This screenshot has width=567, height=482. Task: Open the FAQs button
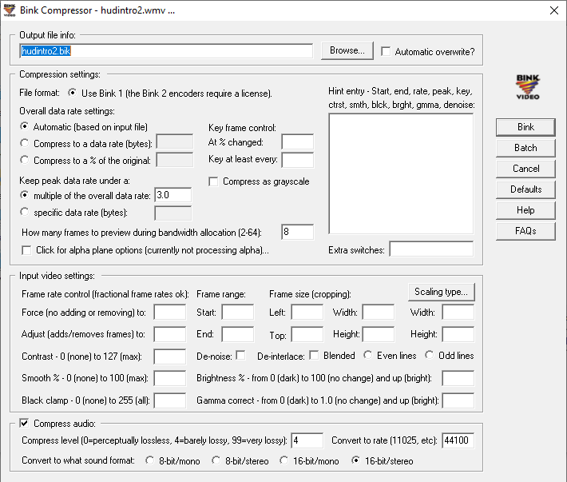tap(525, 231)
